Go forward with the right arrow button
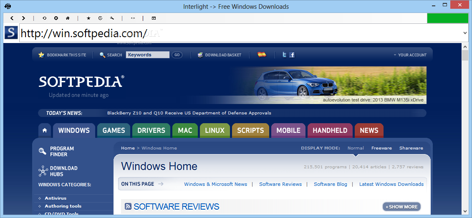 pyautogui.click(x=23, y=18)
